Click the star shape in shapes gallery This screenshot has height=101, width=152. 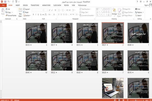[x=109, y=15]
